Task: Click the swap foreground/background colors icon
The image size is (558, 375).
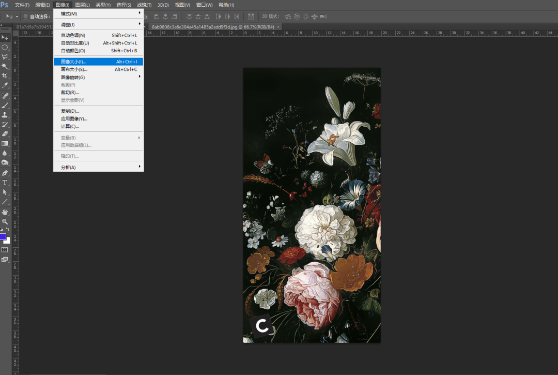Action: click(8, 229)
